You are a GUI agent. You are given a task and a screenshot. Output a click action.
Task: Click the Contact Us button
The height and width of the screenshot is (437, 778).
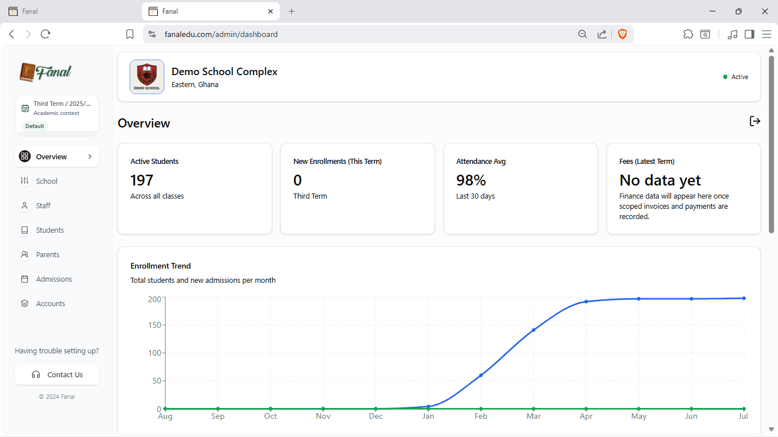[57, 374]
